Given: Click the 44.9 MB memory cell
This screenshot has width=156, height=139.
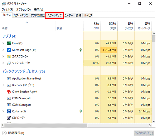Looking at the screenshot, I should click(109, 57).
